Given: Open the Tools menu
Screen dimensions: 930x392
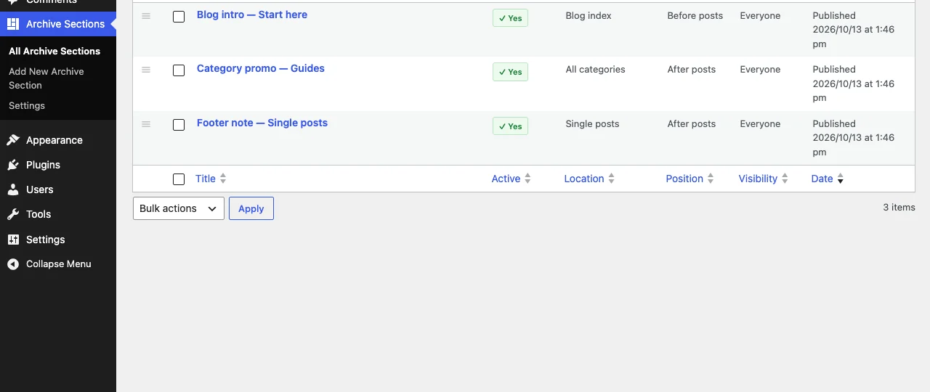Looking at the screenshot, I should (58, 214).
